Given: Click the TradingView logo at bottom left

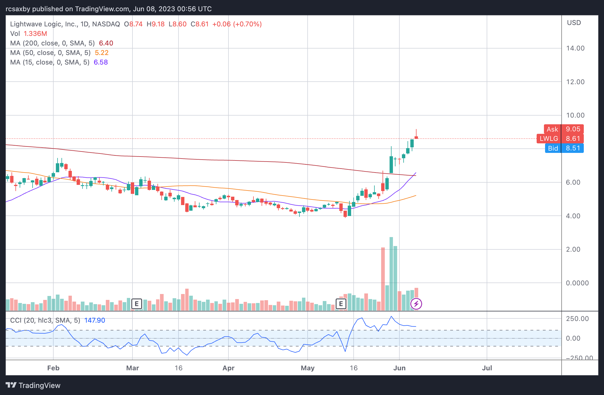Looking at the screenshot, I should pos(33,385).
